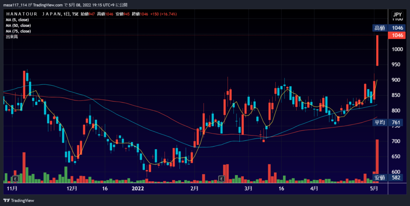The image size is (410, 206).
Task: Click the 終値1046 close value in header
Action: 140,14
